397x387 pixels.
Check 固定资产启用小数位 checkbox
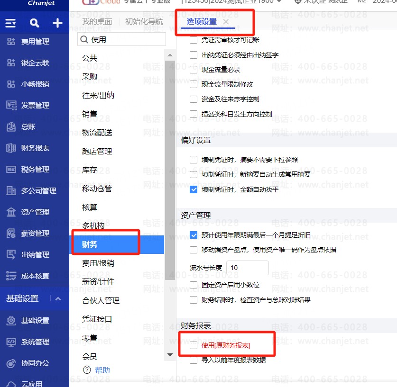tap(194, 285)
